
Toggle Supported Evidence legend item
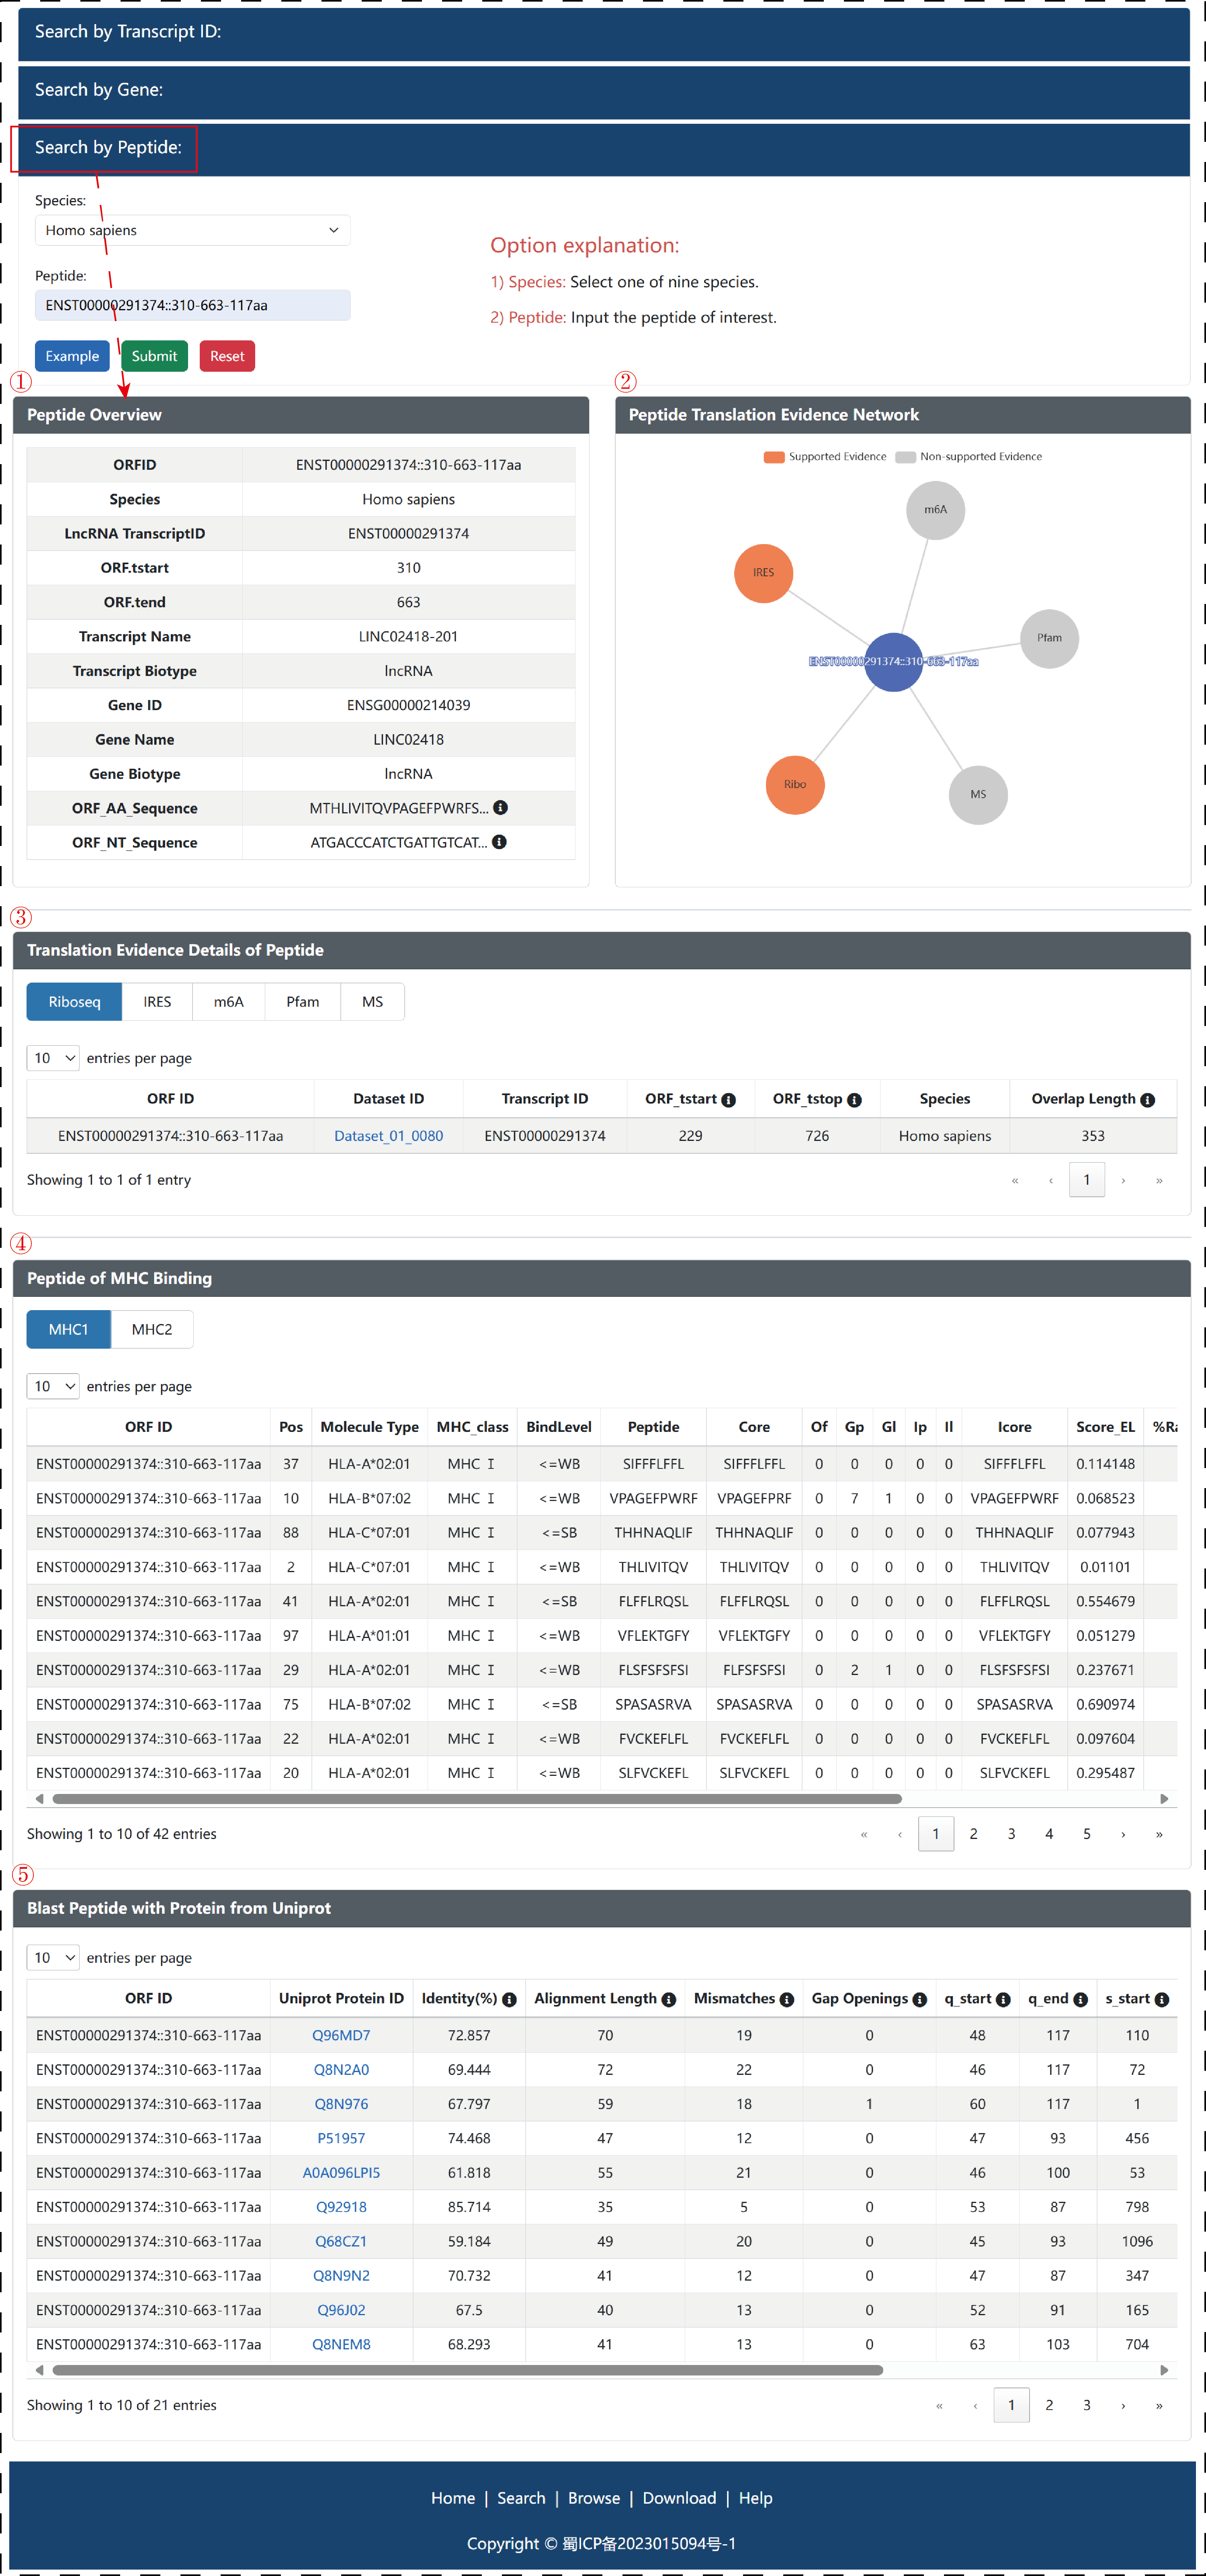pyautogui.click(x=825, y=457)
